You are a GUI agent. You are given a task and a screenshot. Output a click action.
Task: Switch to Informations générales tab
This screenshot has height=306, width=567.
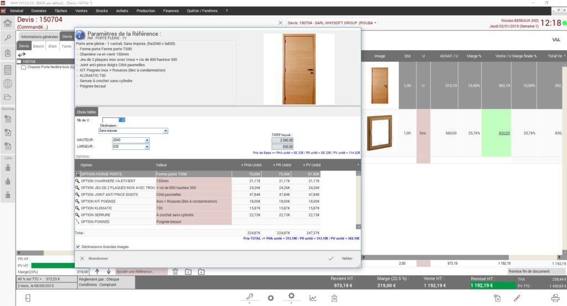tap(39, 37)
